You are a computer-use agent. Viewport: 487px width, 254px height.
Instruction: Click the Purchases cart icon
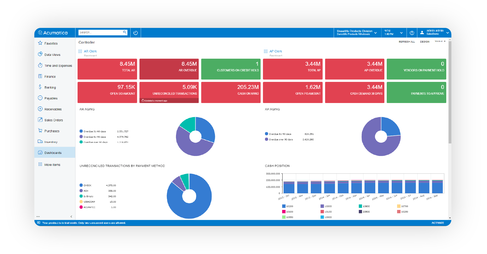point(40,130)
